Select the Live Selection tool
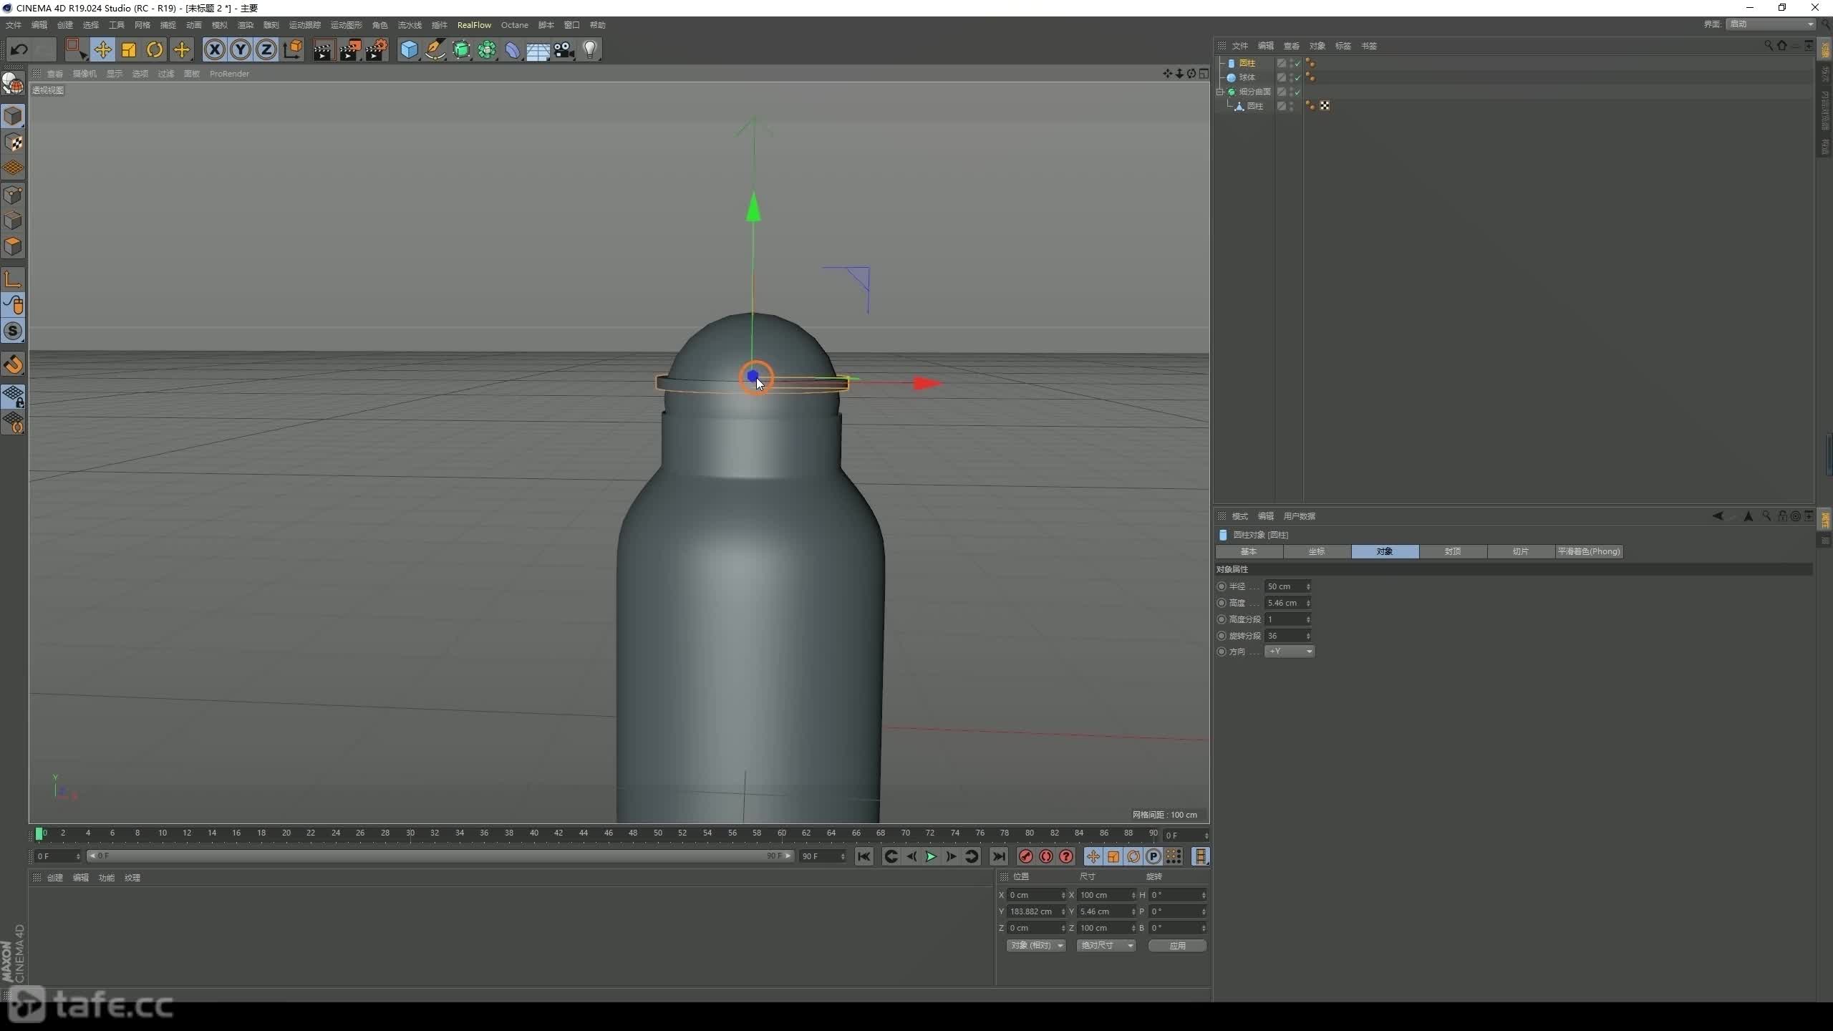This screenshot has width=1833, height=1031. coord(75,49)
